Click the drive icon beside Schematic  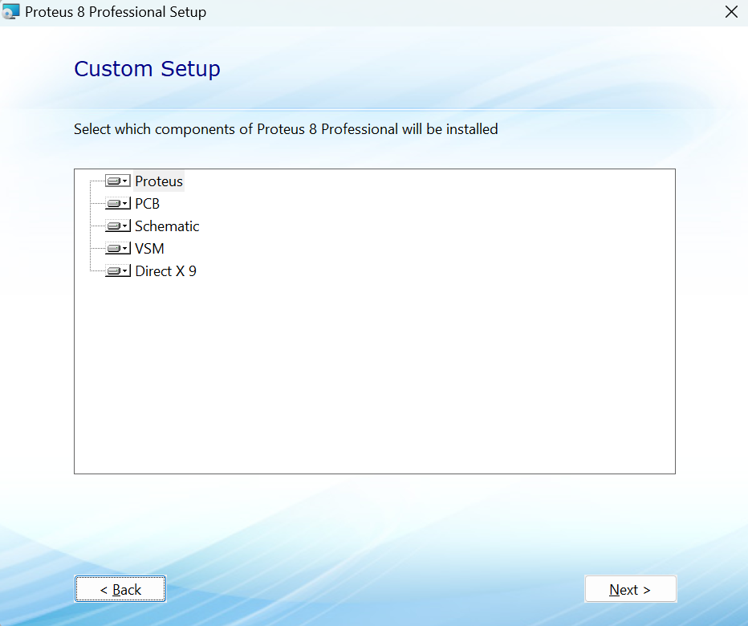tap(113, 226)
